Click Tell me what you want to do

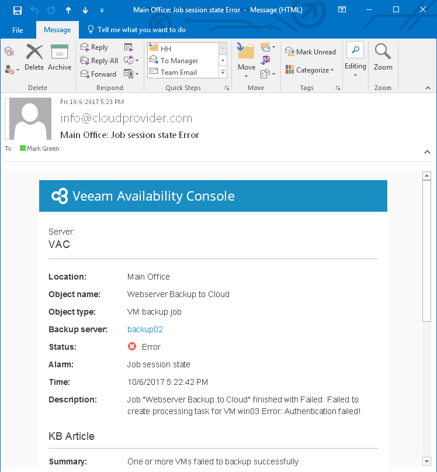click(x=137, y=29)
